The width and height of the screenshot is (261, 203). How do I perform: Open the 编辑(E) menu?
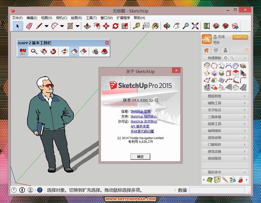pyautogui.click(x=32, y=18)
